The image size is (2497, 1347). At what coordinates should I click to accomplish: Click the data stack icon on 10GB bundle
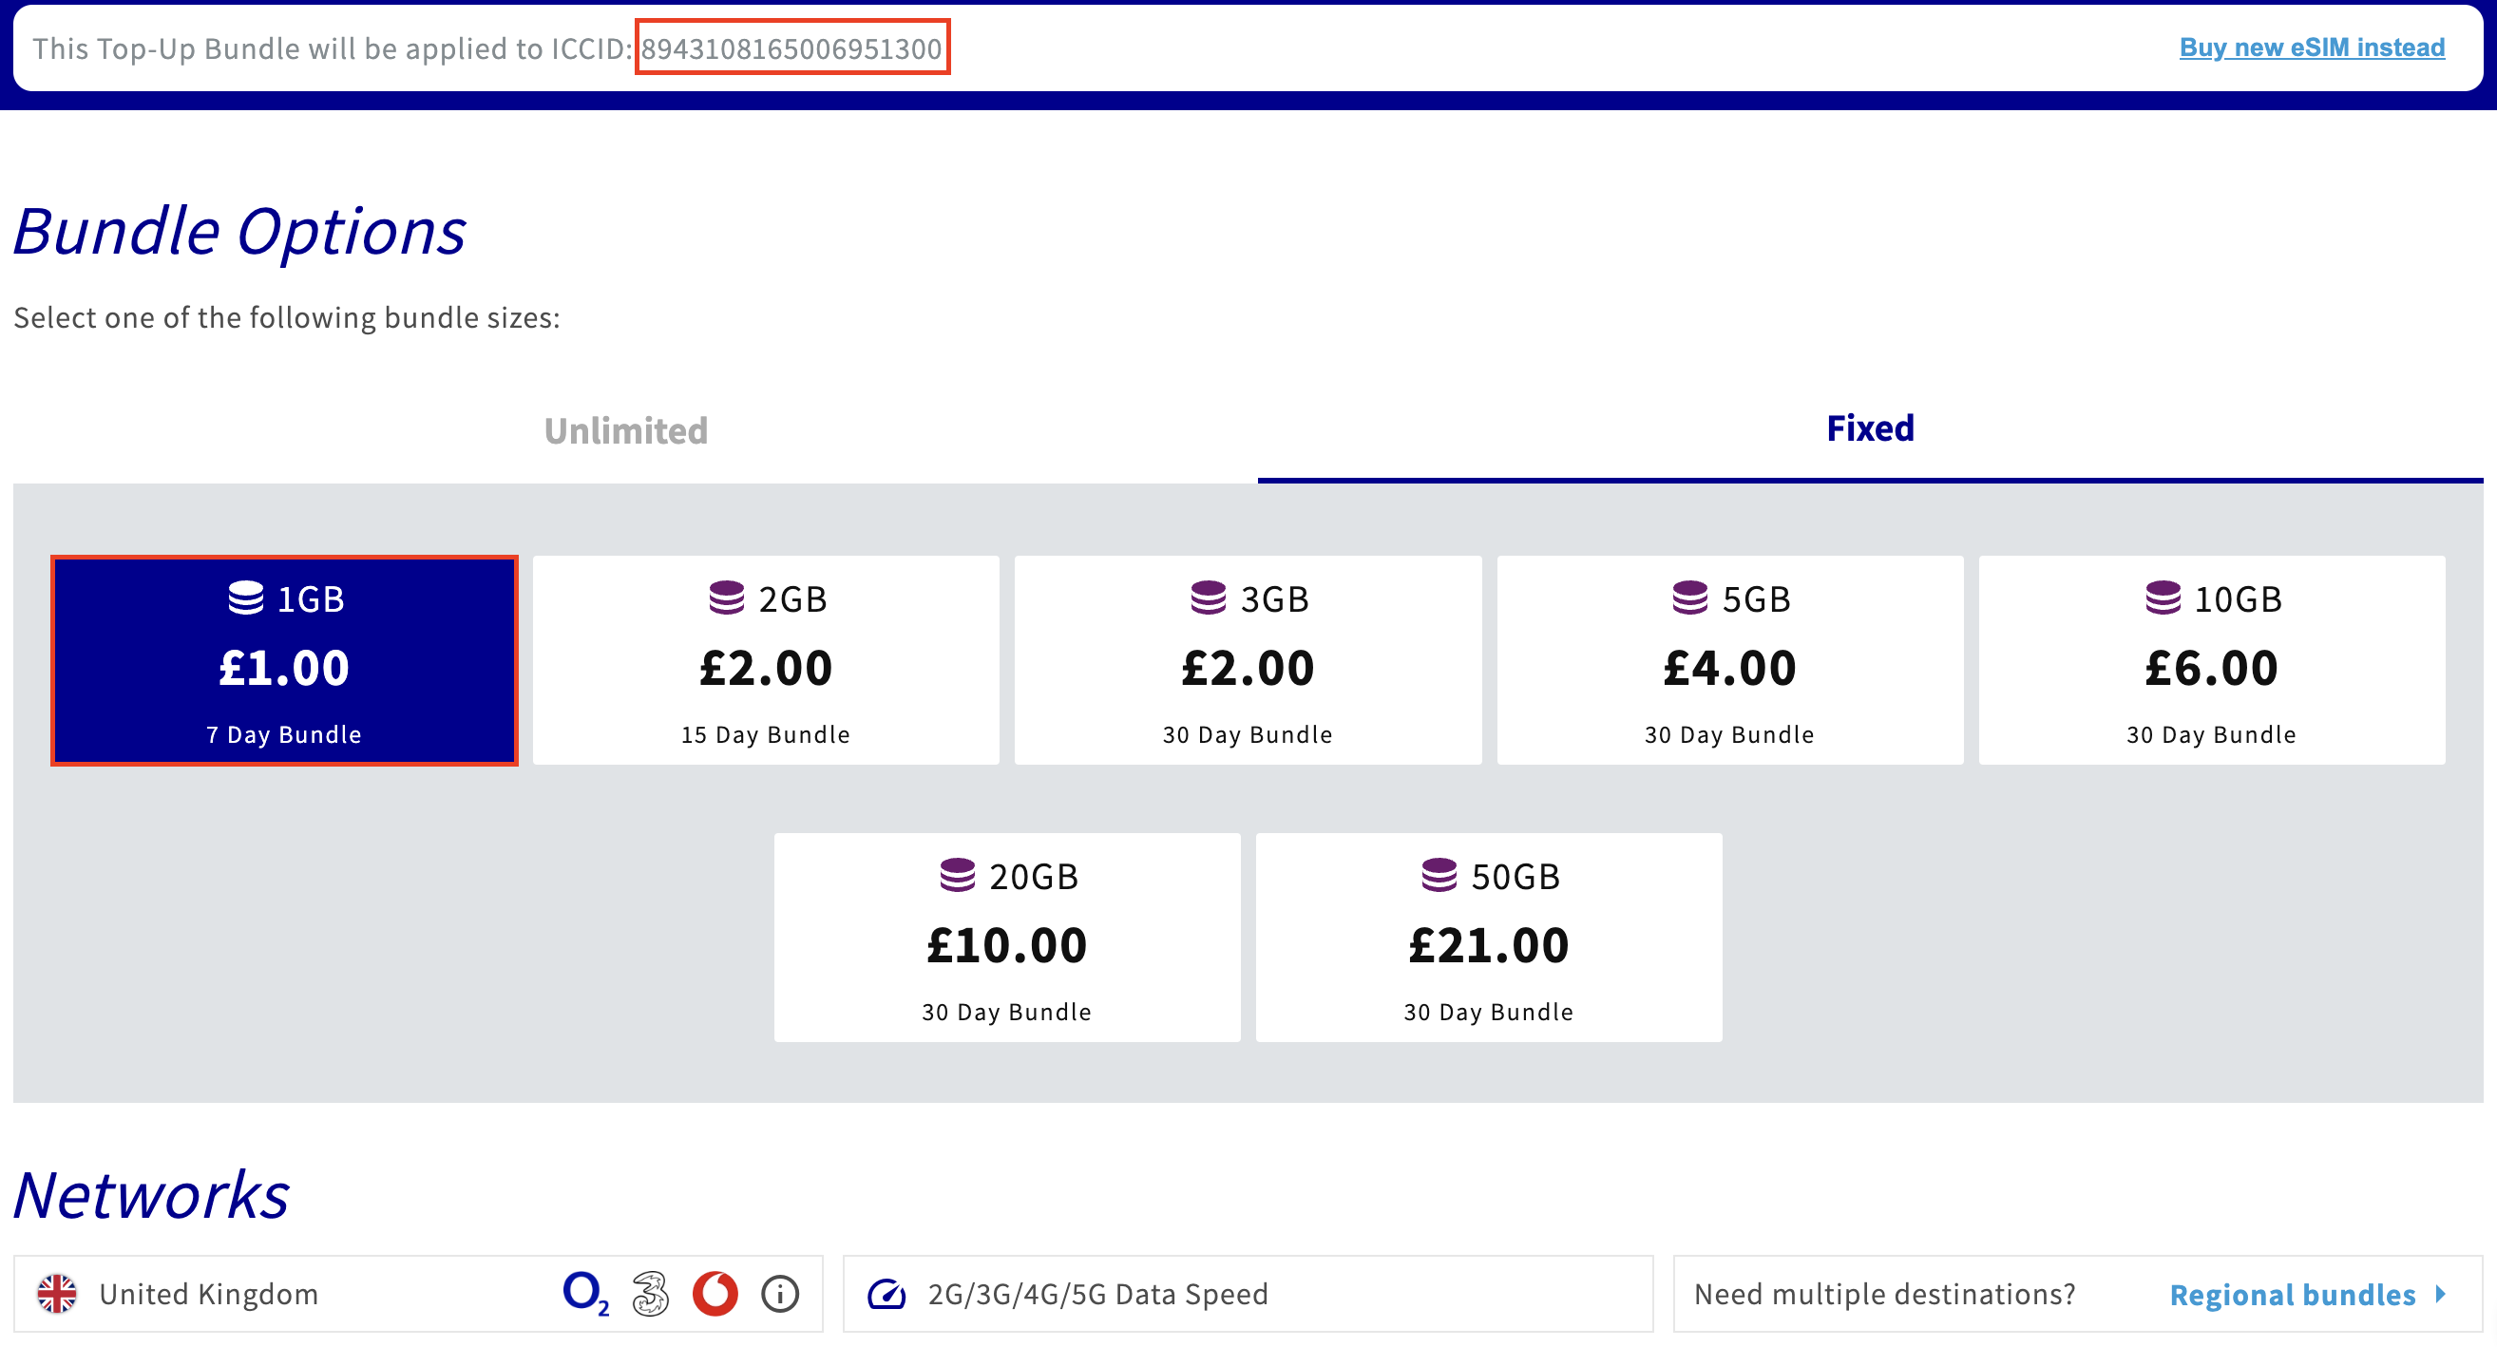click(2163, 598)
